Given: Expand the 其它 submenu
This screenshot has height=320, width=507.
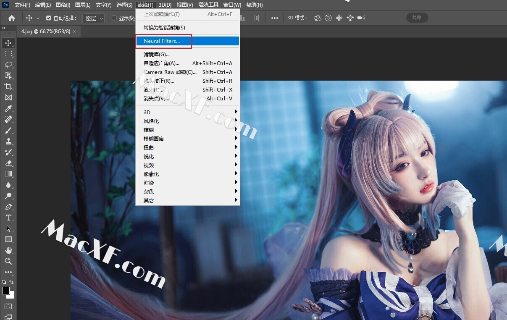Looking at the screenshot, I should [187, 200].
